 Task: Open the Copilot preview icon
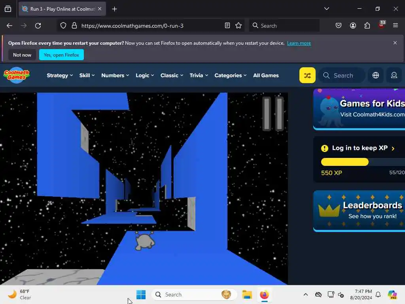point(392,294)
